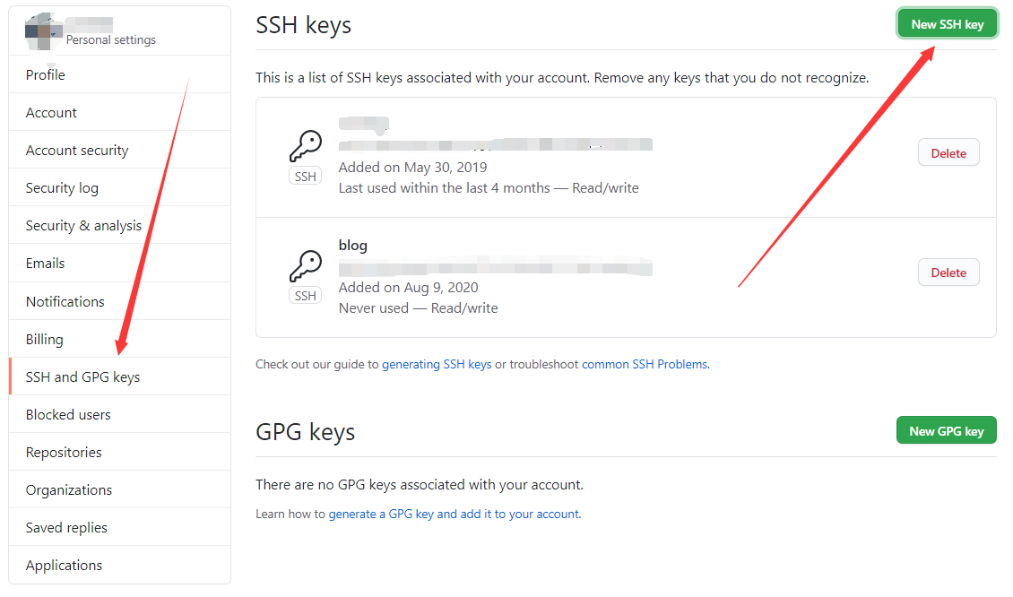Follow the generate a GPG key link
The width and height of the screenshot is (1013, 597).
pos(455,515)
